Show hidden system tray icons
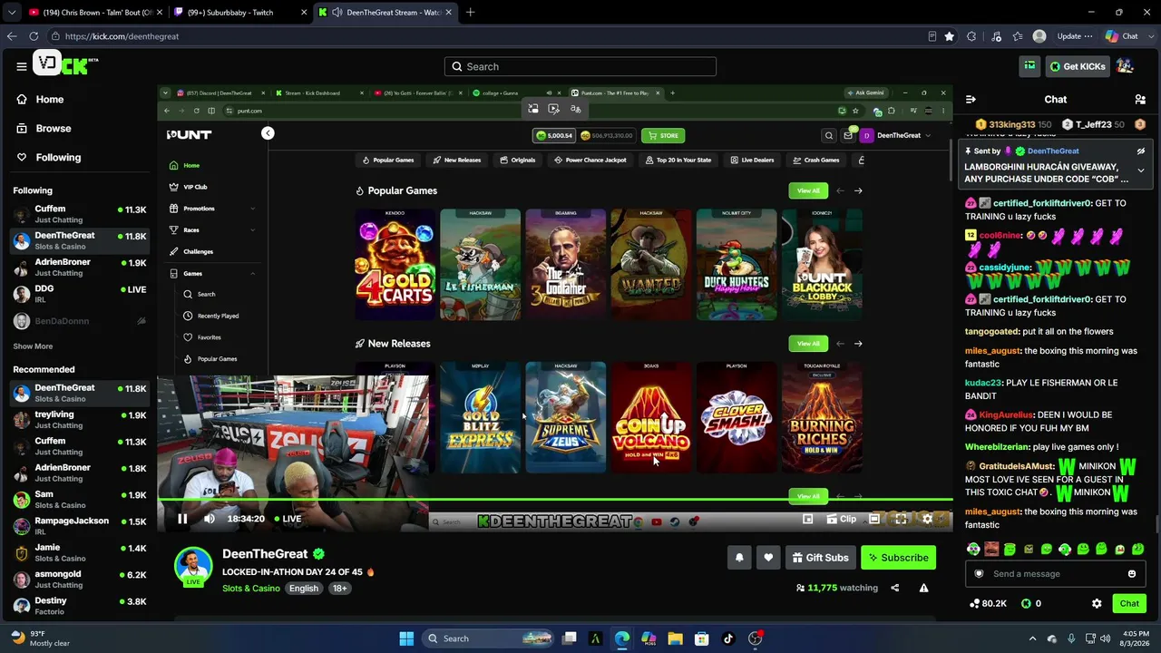Image resolution: width=1161 pixels, height=653 pixels. tap(1032, 638)
